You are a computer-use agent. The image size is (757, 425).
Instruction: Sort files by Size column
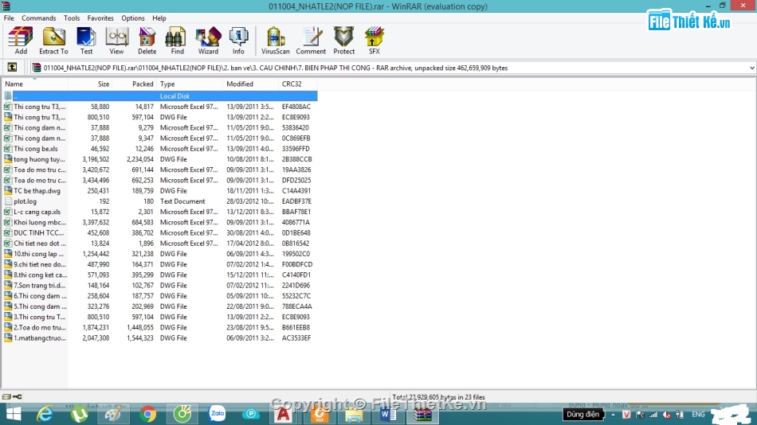[90, 84]
